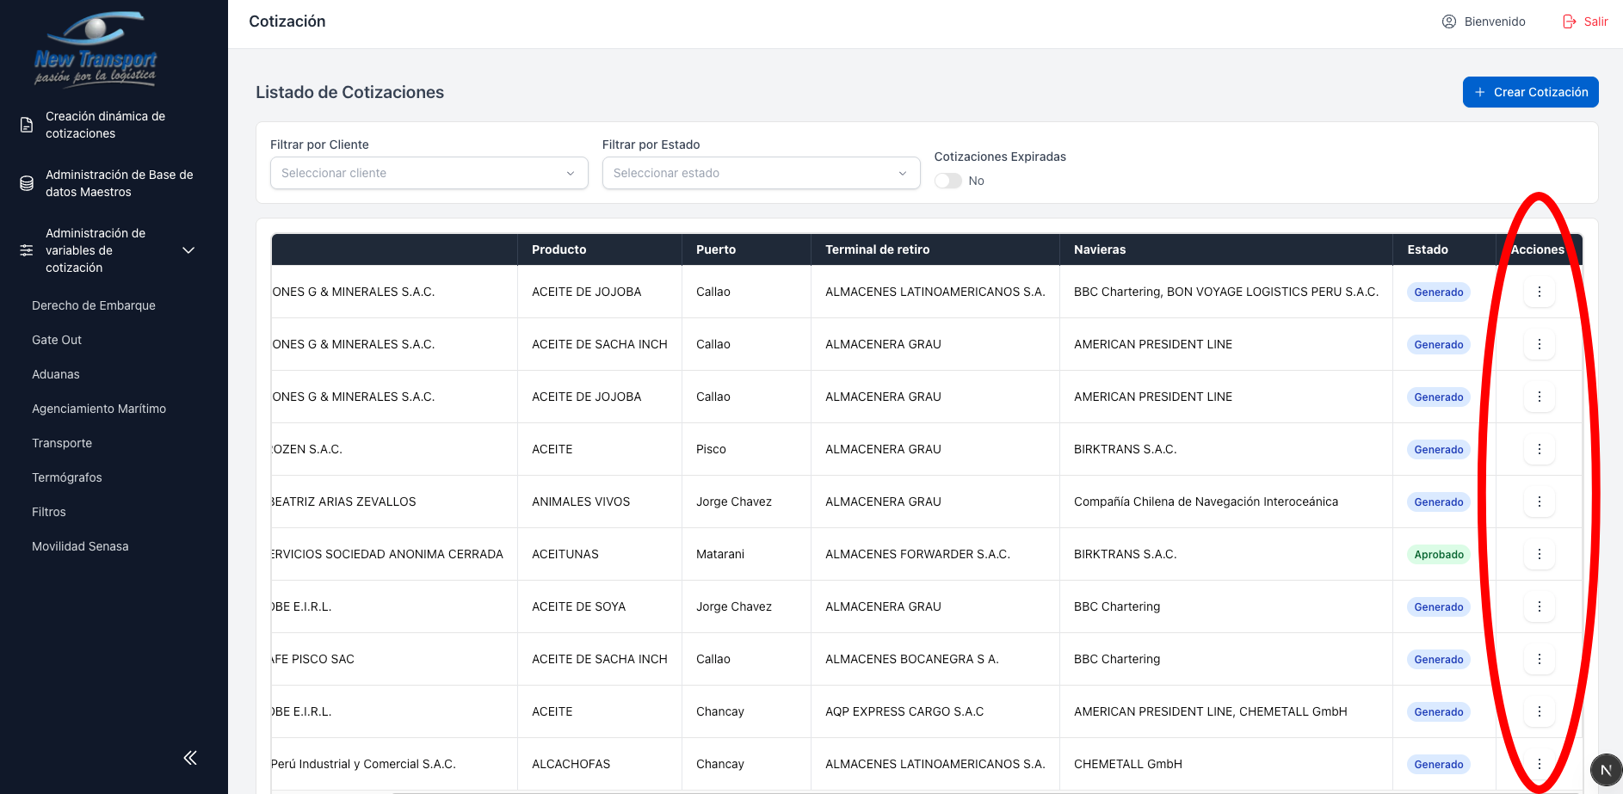Viewport: 1623px width, 794px height.
Task: Open the Filtrar por Cliente dropdown
Action: point(429,173)
